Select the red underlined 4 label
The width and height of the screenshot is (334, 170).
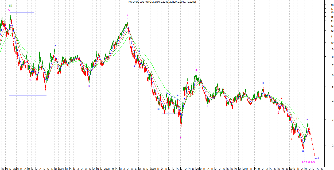[297, 119]
